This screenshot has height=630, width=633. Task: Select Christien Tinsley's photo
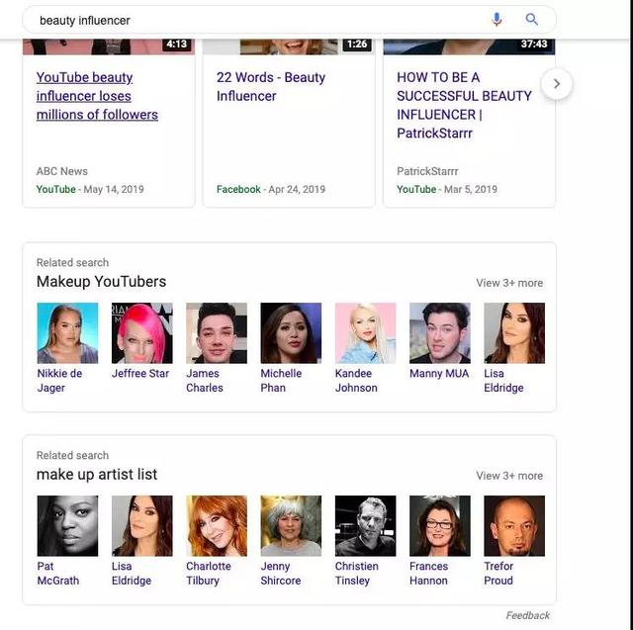(365, 526)
